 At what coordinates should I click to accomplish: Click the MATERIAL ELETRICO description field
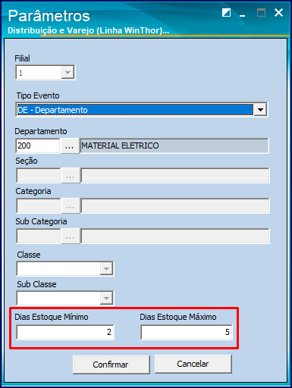pyautogui.click(x=174, y=145)
